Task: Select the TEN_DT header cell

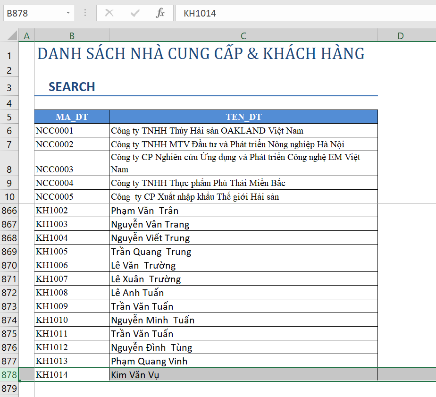Action: [243, 116]
